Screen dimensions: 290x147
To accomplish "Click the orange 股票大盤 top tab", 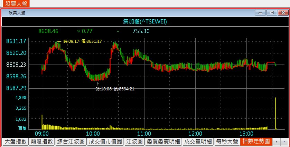I will pos(15,3).
